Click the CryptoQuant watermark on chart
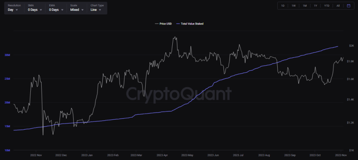 pyautogui.click(x=179, y=94)
